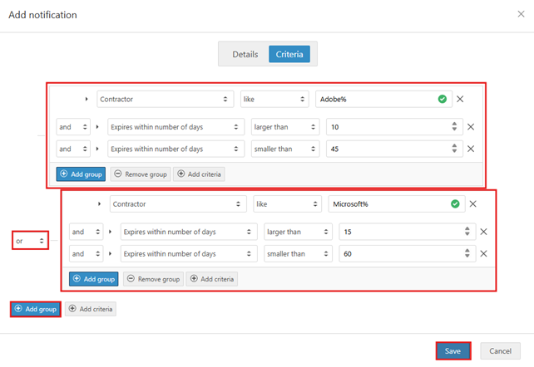534x367 pixels.
Task: Delete the 'smaller than 60' criteria row
Action: (x=483, y=254)
